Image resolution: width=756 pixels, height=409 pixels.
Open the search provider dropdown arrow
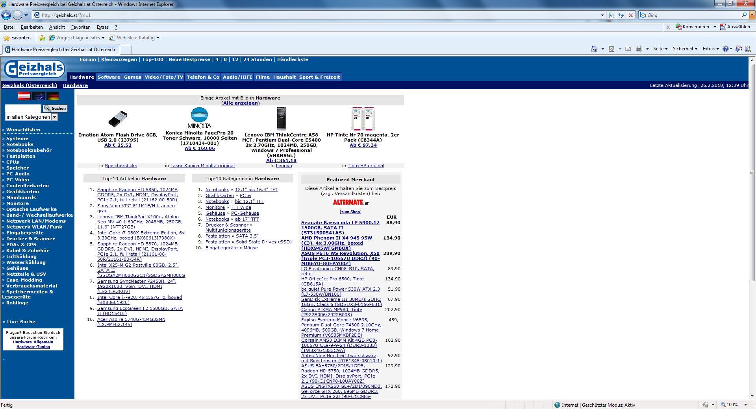pos(751,15)
